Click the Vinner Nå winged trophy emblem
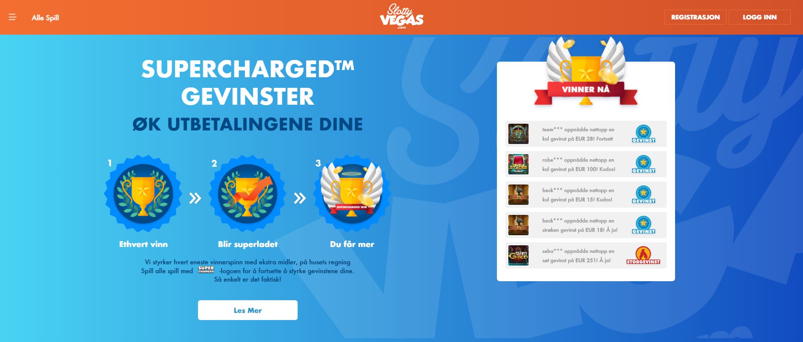This screenshot has width=803, height=342. [586, 72]
